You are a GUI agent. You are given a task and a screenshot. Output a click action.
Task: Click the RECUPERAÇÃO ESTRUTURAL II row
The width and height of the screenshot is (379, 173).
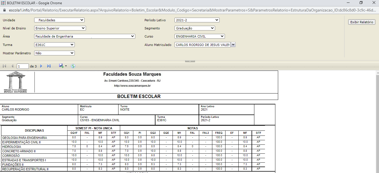point(133,169)
